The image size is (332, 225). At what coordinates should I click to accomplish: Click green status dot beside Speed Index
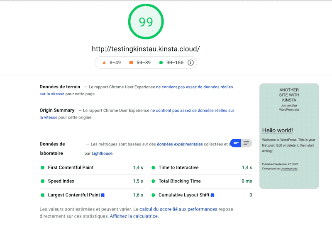tap(43, 181)
